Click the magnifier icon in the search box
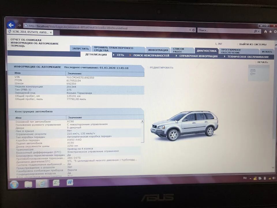The width and height of the screenshot is (277, 208). click(x=255, y=31)
